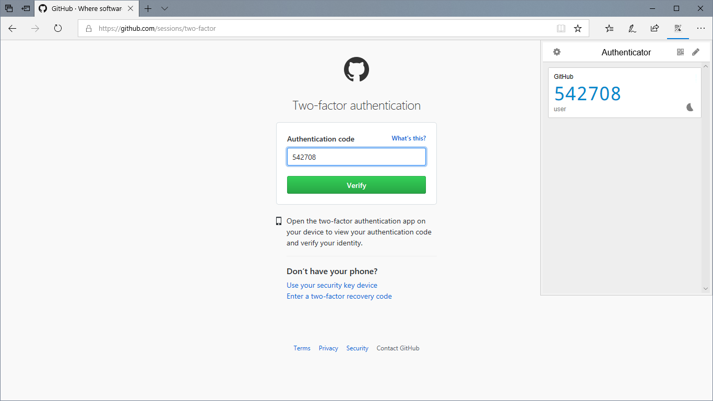Click the GitHub account name in Authenticator
The height and width of the screenshot is (401, 713).
click(x=564, y=77)
